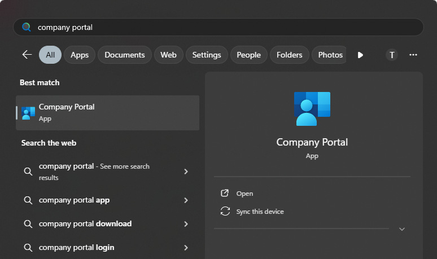Select the Company Portal best match result
This screenshot has width=437, height=259.
pos(108,113)
